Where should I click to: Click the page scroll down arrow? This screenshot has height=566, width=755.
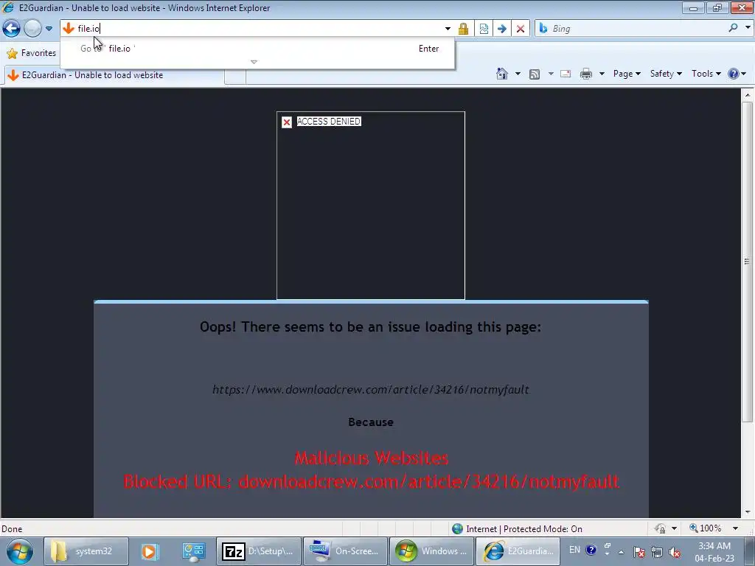click(748, 512)
